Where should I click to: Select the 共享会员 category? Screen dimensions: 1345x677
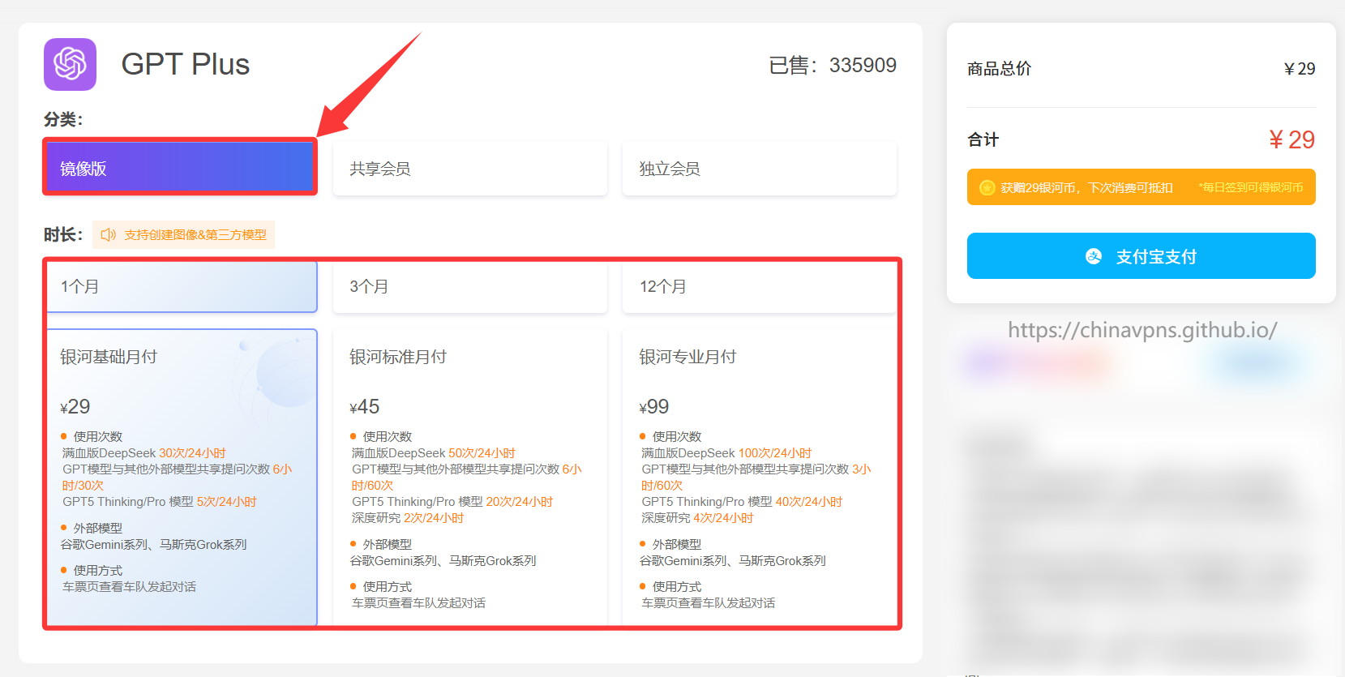click(470, 168)
